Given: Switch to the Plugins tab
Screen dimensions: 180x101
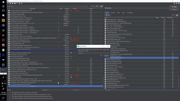Looking at the screenshot, I should [107, 13].
